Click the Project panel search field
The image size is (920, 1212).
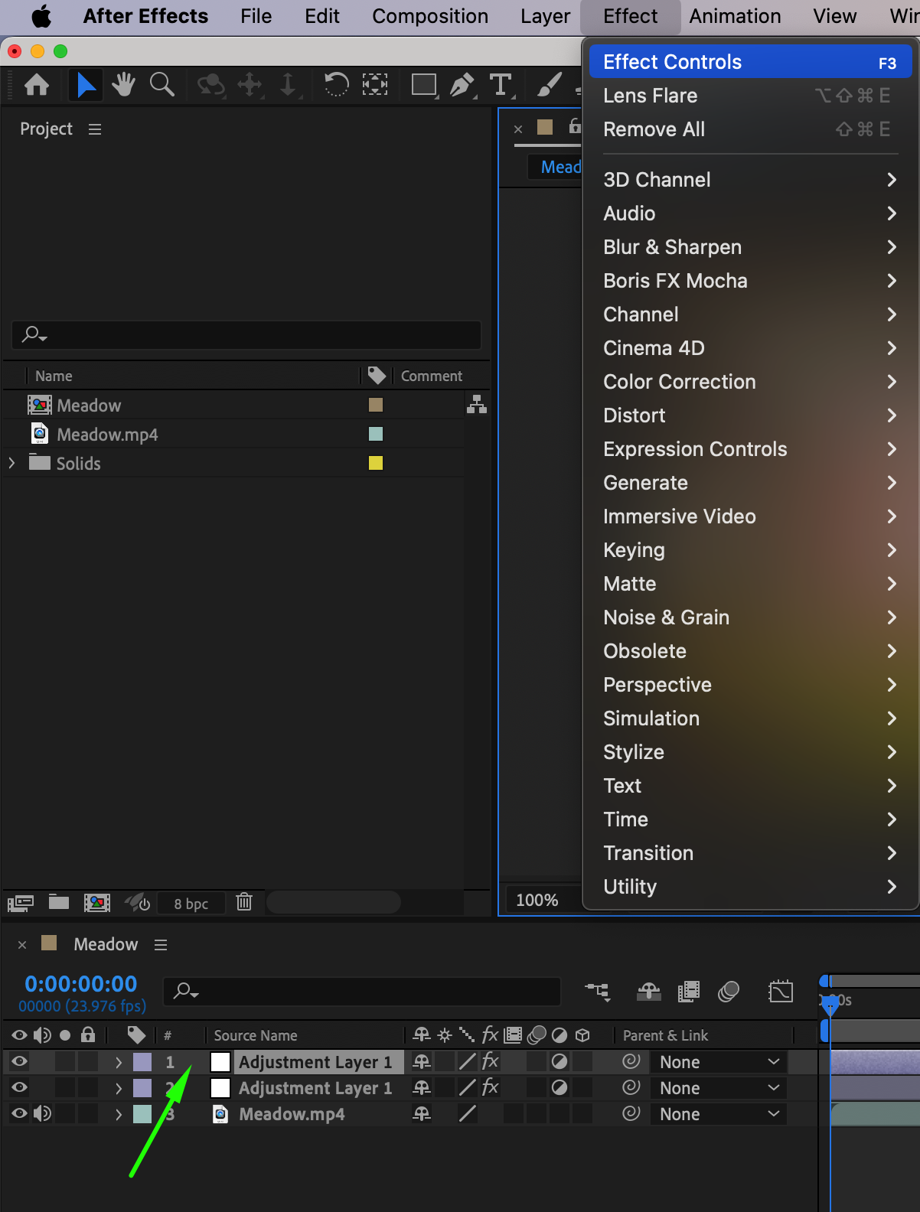[x=246, y=335]
